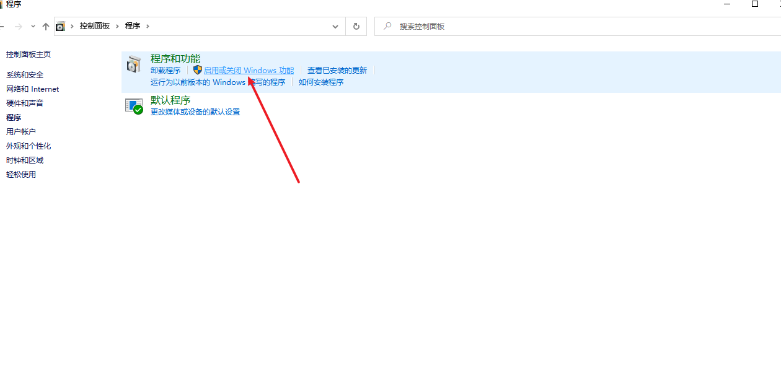
Task: Minimize the 程序 window
Action: pyautogui.click(x=726, y=4)
